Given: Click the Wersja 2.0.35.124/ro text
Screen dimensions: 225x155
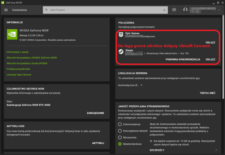Looking at the screenshot, I should coord(31,36).
